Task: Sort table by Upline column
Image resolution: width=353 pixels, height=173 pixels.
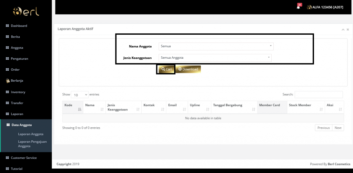Action: point(199,107)
